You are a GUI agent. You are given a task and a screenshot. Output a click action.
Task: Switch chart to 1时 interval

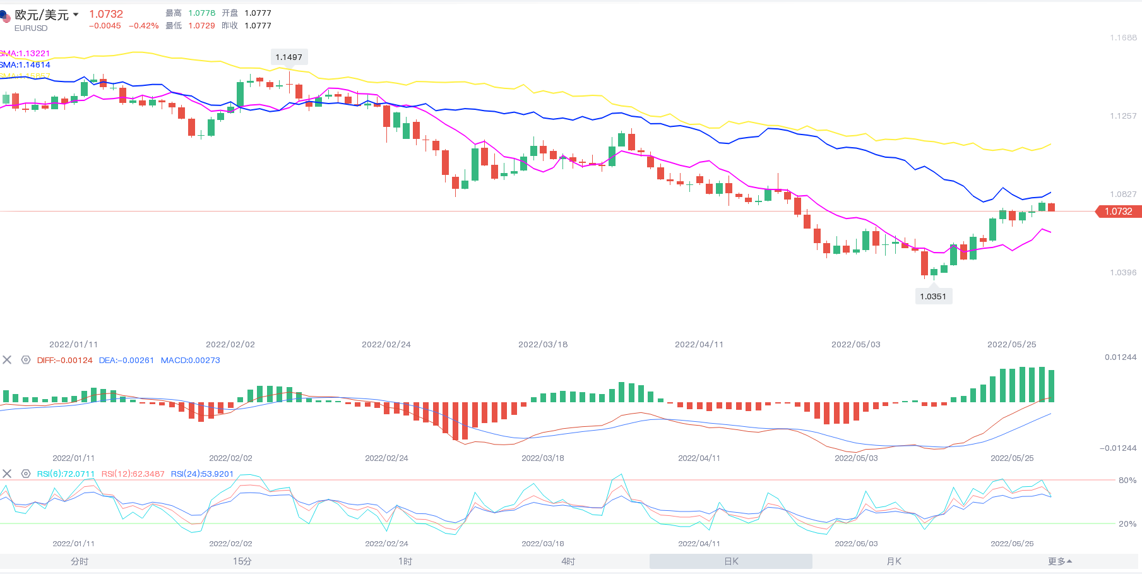coord(405,561)
